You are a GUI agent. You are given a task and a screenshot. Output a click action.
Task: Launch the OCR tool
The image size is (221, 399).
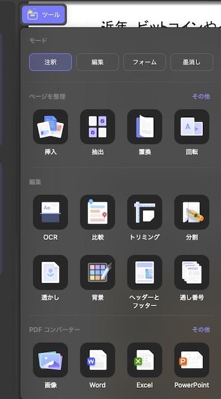coord(51,212)
